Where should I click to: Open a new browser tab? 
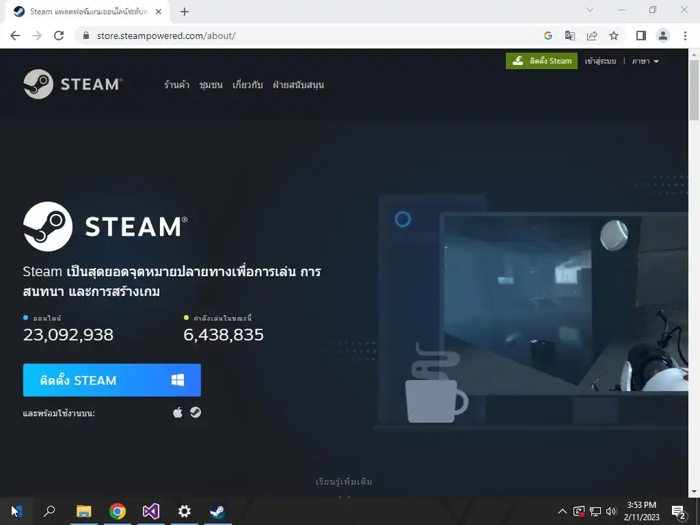tap(185, 12)
